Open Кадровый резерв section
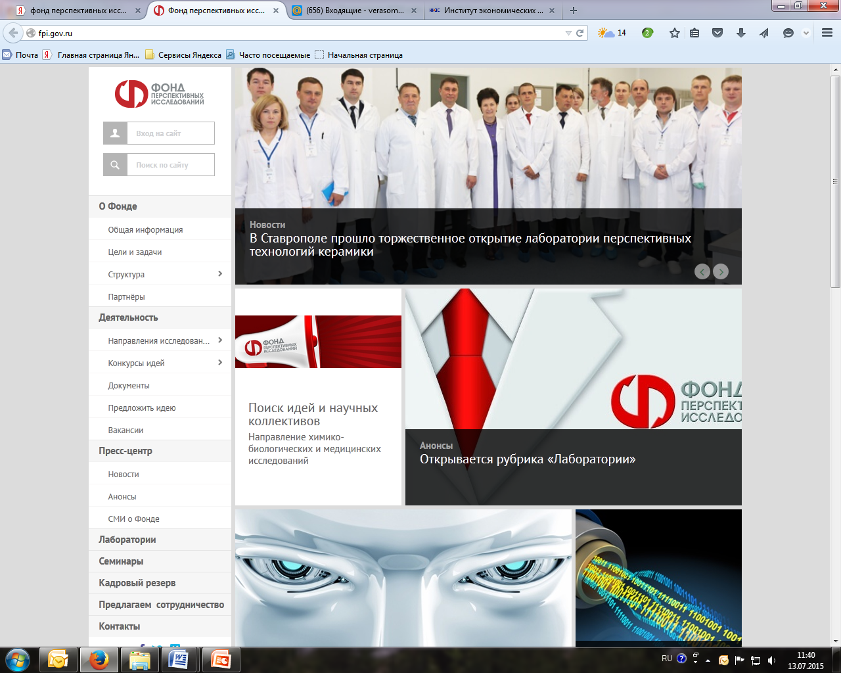 pos(160,583)
